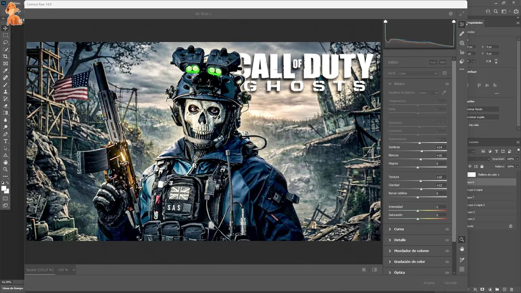Select the Hand tool in the Photoshop toolbar
This screenshot has width=521, height=293.
[x=6, y=162]
